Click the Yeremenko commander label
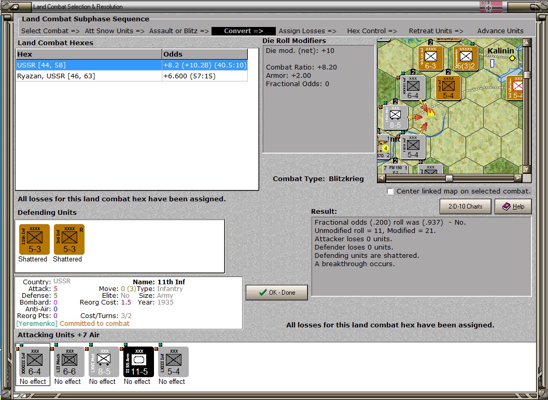Image resolution: width=548 pixels, height=400 pixels. (x=37, y=323)
